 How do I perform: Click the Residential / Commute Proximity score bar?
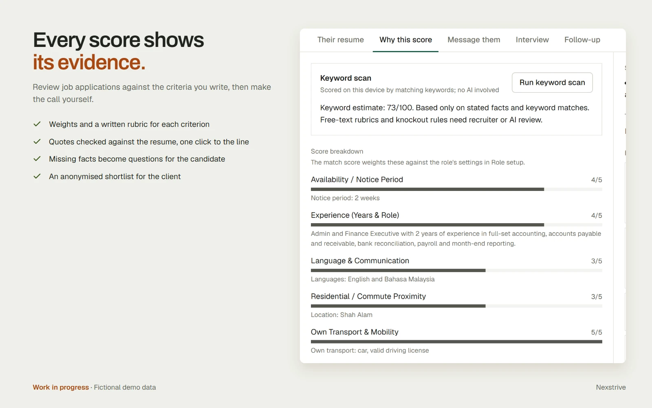pyautogui.click(x=456, y=306)
